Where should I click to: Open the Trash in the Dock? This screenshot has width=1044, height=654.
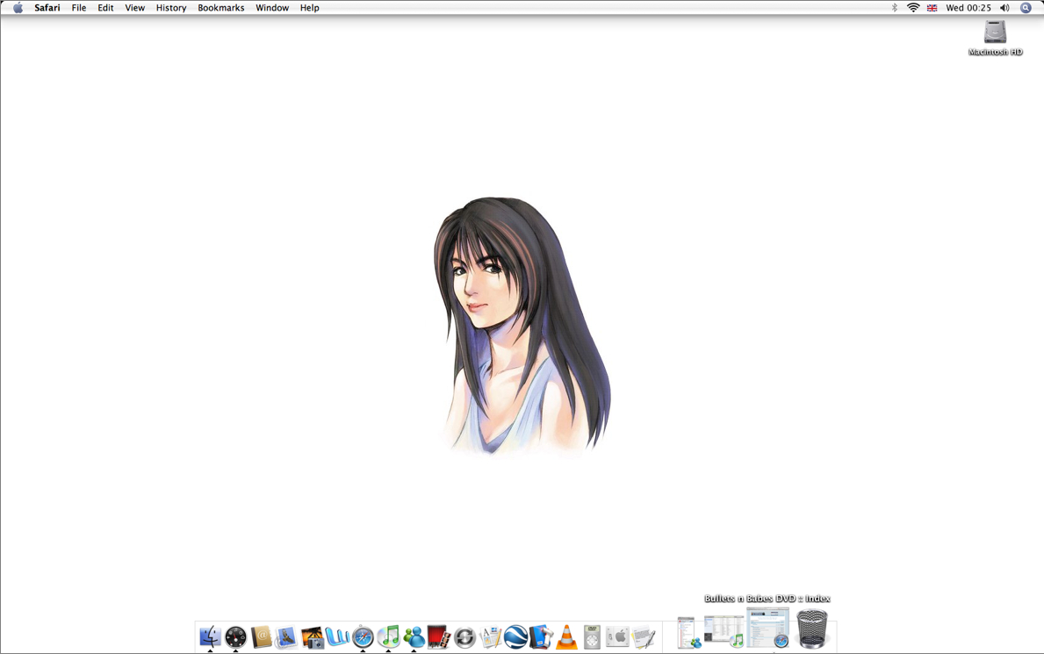(812, 629)
